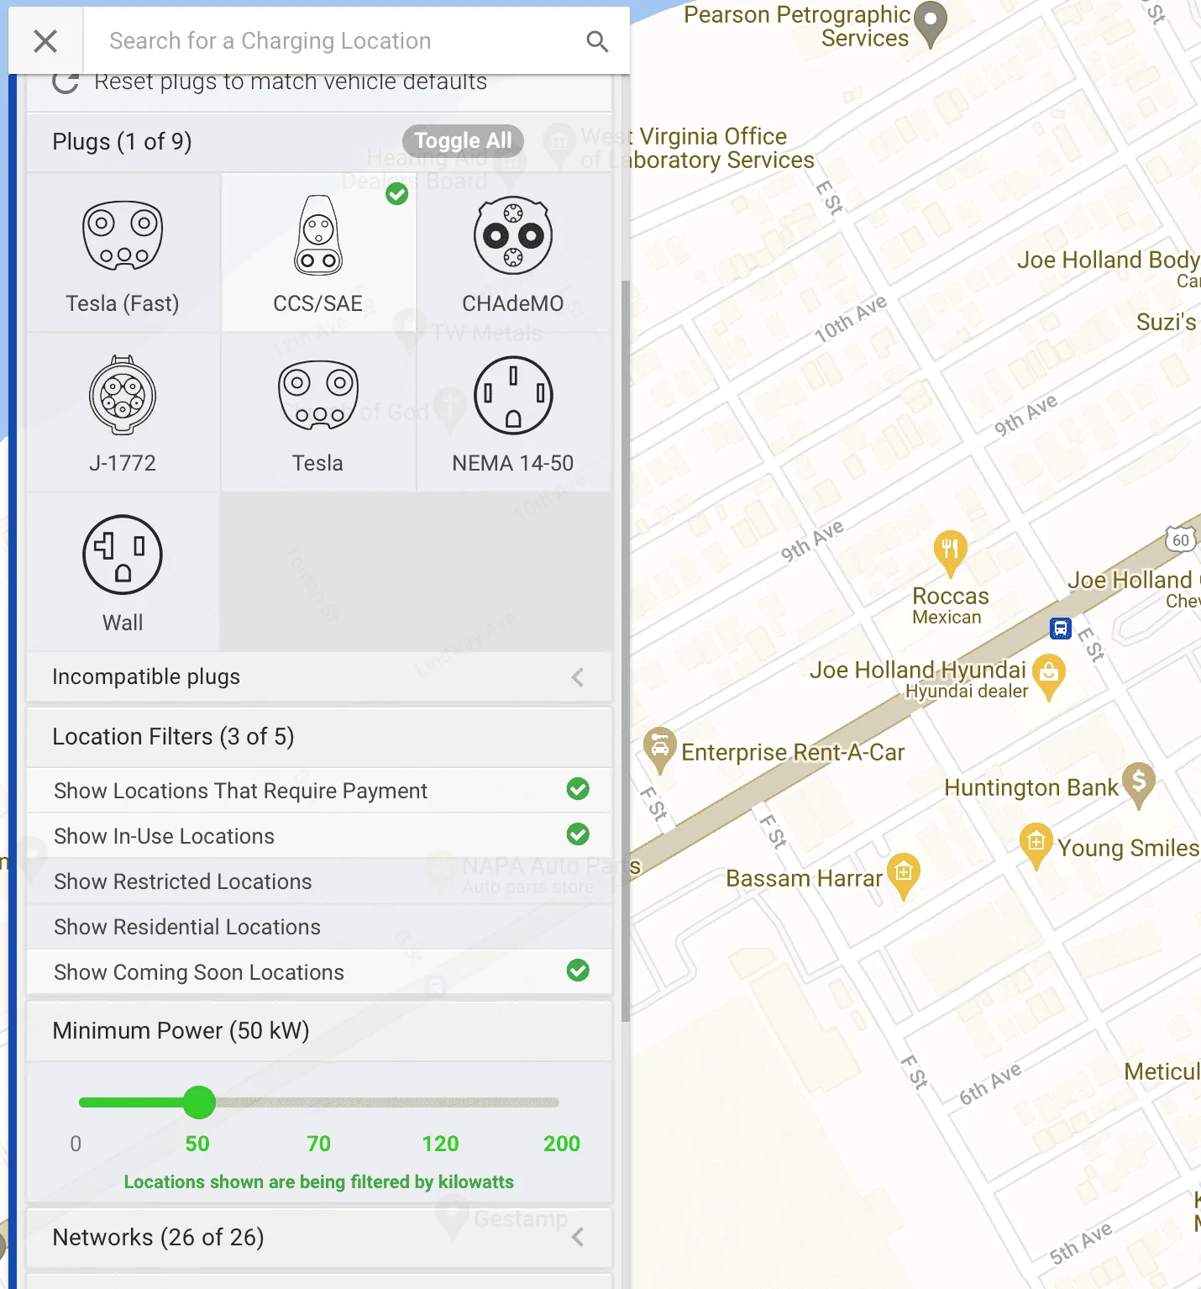
Task: Click the Location Filters (3 of 5) header
Action: click(x=319, y=737)
